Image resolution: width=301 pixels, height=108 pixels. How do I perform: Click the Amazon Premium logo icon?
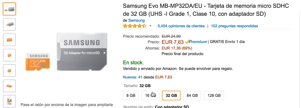[196, 42]
